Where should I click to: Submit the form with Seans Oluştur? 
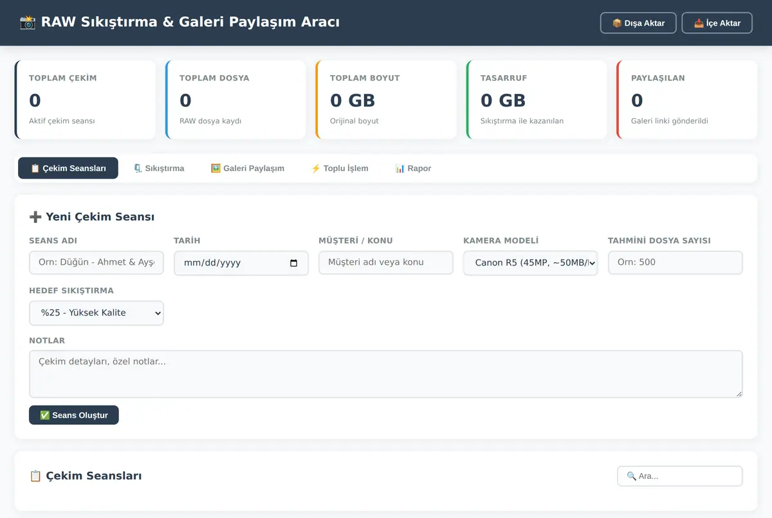[74, 415]
